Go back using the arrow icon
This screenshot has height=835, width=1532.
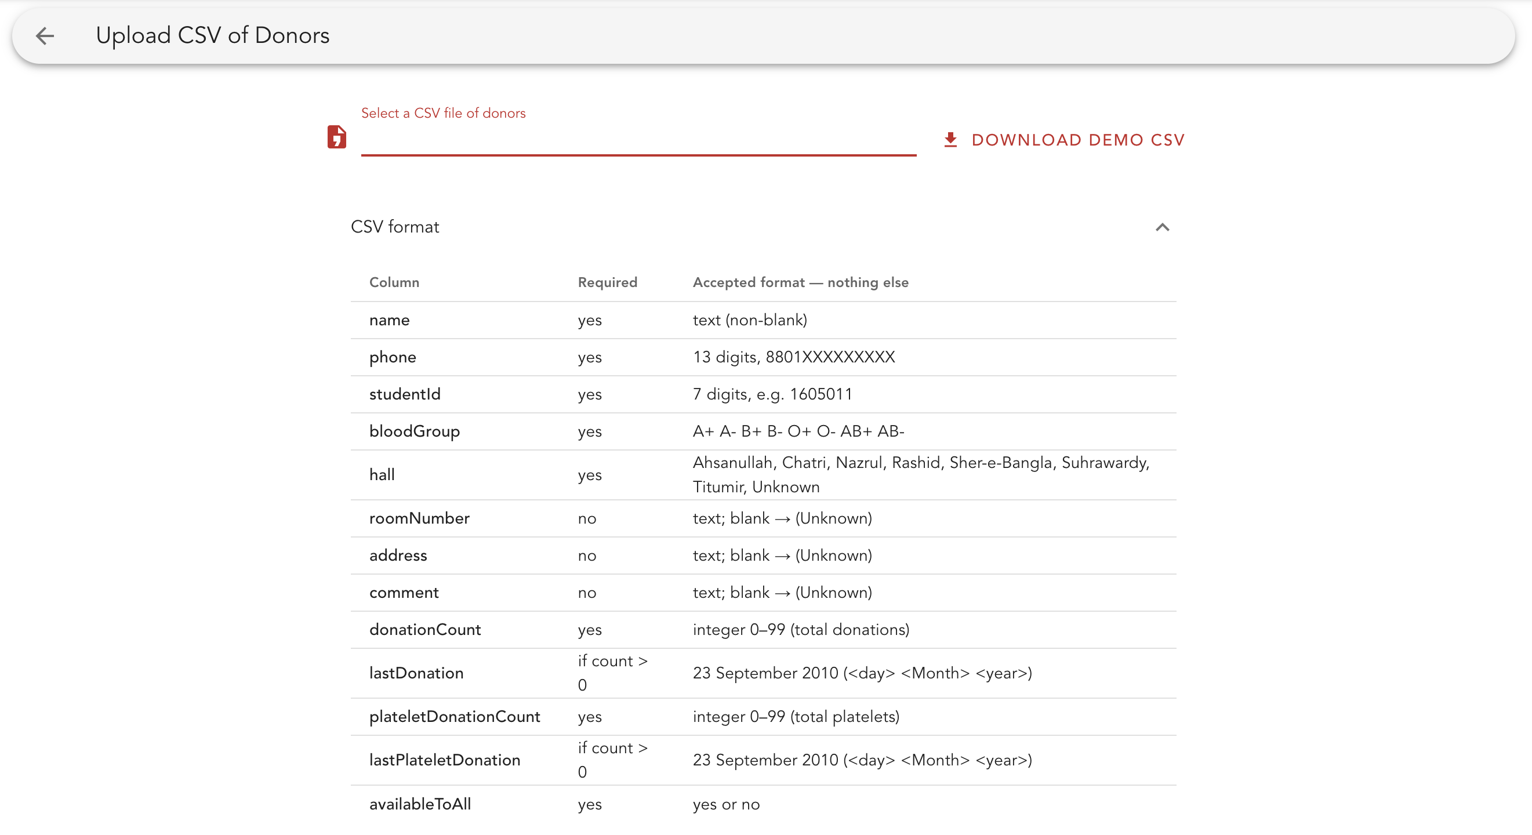click(45, 36)
